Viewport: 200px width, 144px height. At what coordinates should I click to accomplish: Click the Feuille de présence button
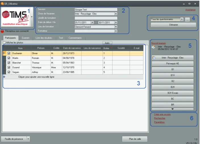point(14,139)
